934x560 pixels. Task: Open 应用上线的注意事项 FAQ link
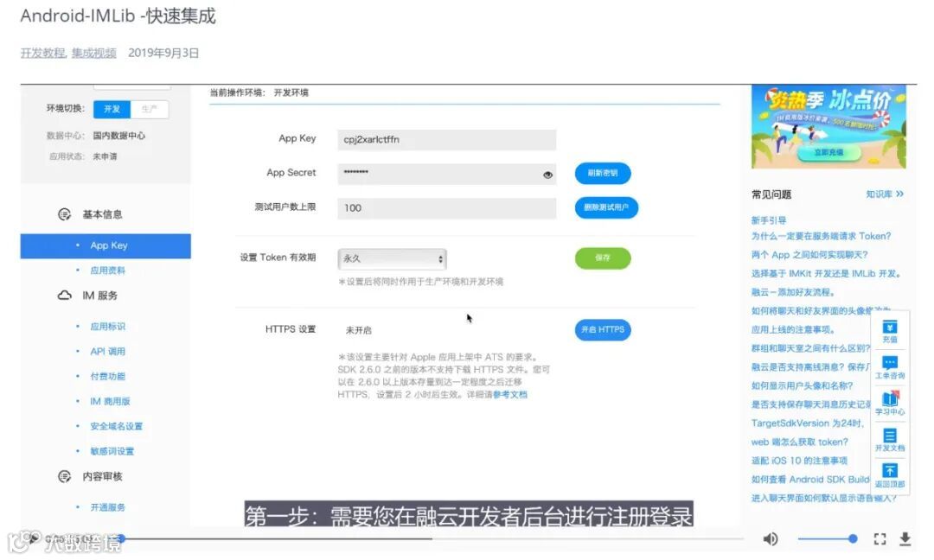point(793,330)
